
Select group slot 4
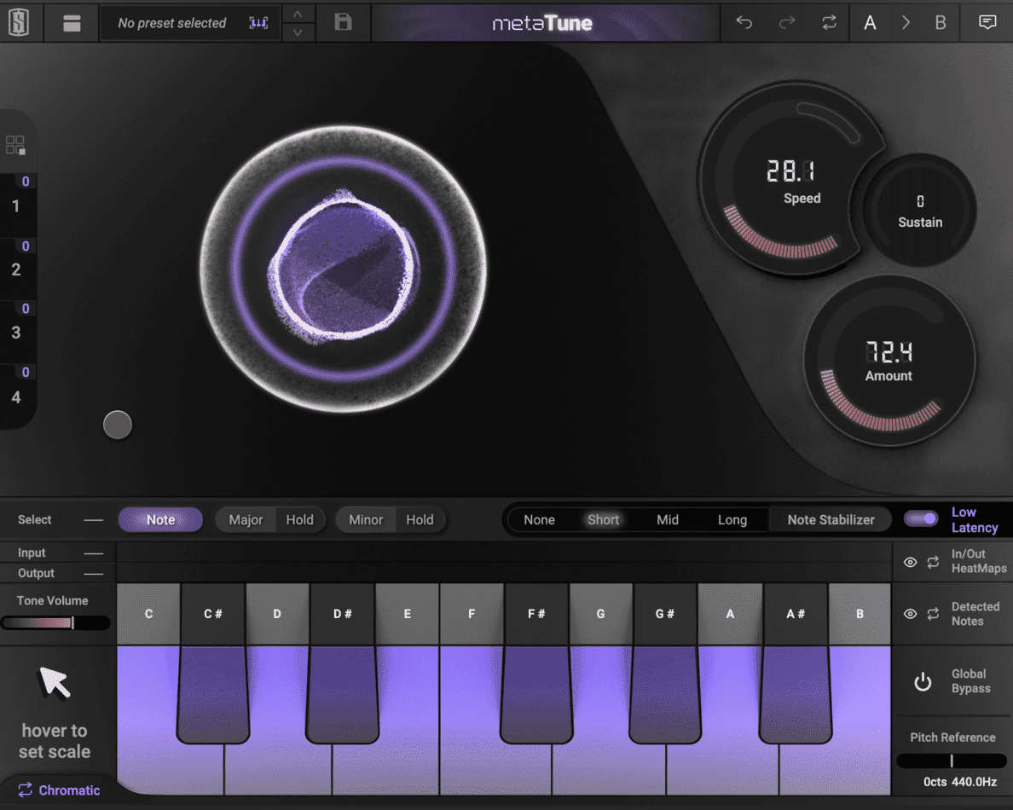(x=16, y=396)
